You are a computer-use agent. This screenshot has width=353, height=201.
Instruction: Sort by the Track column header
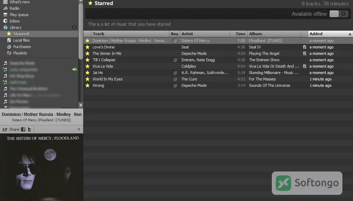(x=131, y=34)
